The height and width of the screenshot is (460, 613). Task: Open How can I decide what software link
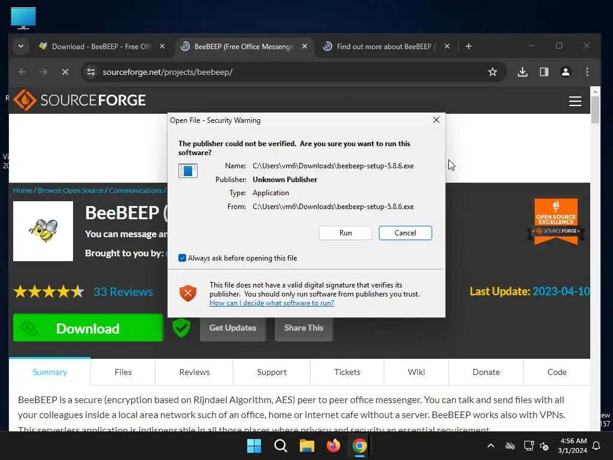coord(272,303)
